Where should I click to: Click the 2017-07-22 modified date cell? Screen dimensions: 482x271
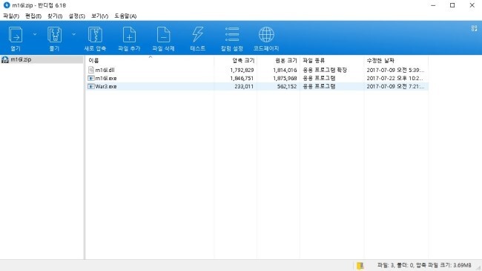pos(394,78)
